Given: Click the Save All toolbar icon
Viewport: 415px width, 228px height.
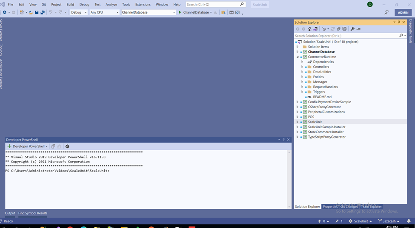Looking at the screenshot, I should 42,12.
